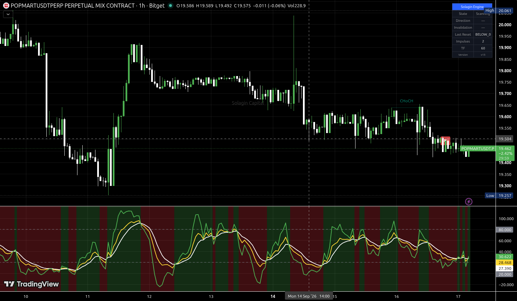Click the open value O19.586
Screen dimensions: 517x301
pos(185,6)
